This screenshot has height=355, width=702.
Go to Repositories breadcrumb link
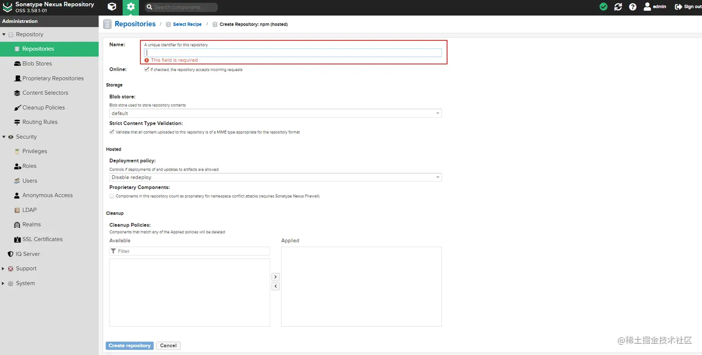click(x=135, y=24)
